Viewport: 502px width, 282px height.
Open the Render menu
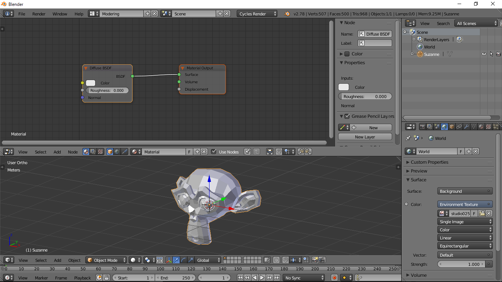(x=39, y=14)
